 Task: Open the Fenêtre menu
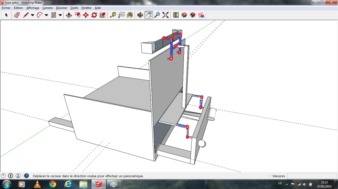[x=87, y=8]
